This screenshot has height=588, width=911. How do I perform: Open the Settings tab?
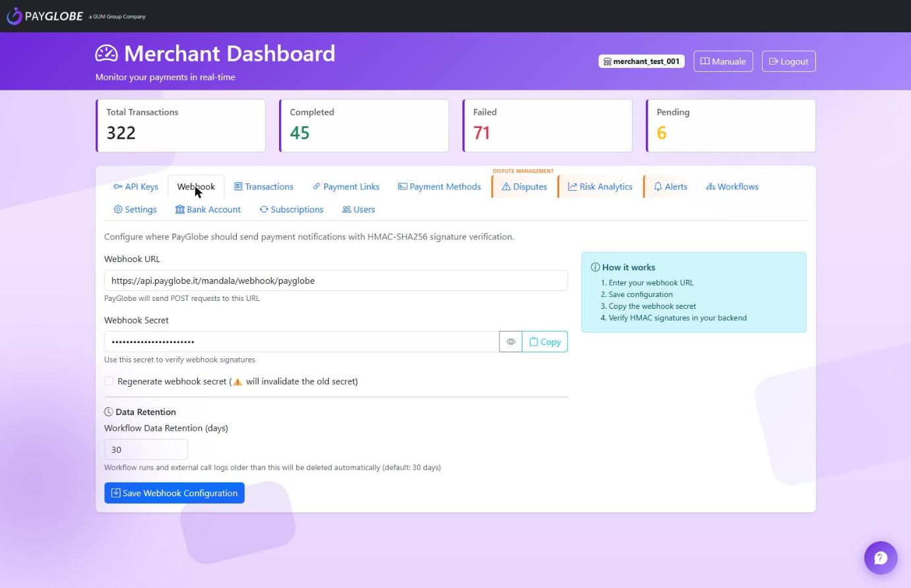click(135, 209)
